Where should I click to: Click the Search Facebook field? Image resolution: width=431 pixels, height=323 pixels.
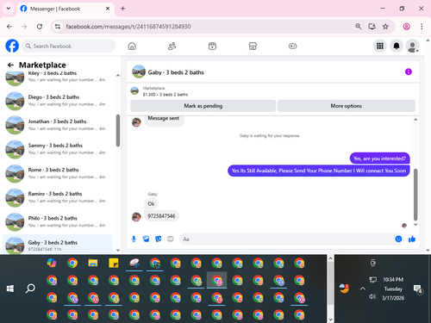69,46
